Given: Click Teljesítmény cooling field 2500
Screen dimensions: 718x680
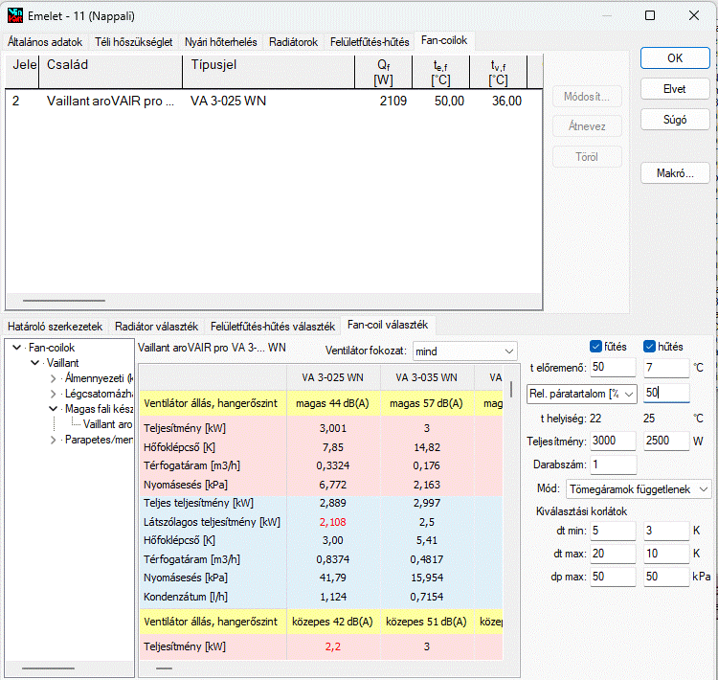Looking at the screenshot, I should pyautogui.click(x=666, y=441).
